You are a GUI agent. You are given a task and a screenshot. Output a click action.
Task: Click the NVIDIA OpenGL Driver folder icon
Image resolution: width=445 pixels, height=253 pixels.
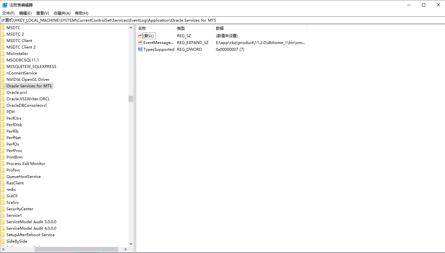tap(3, 79)
